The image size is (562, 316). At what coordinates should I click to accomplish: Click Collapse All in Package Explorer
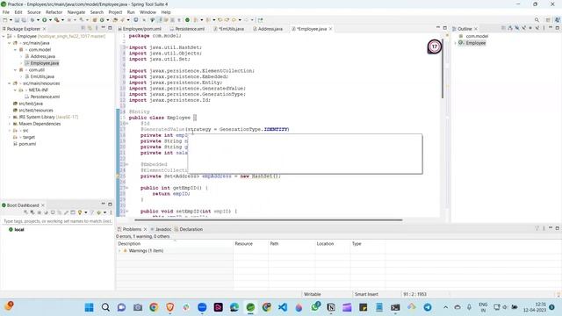pos(83,28)
